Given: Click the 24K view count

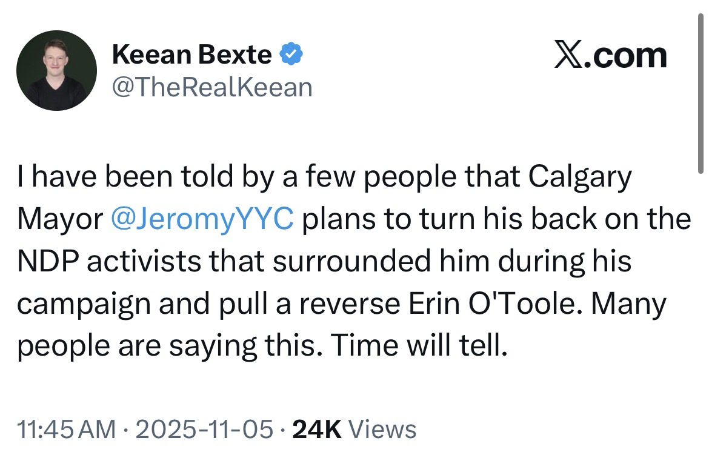Looking at the screenshot, I should [x=318, y=429].
